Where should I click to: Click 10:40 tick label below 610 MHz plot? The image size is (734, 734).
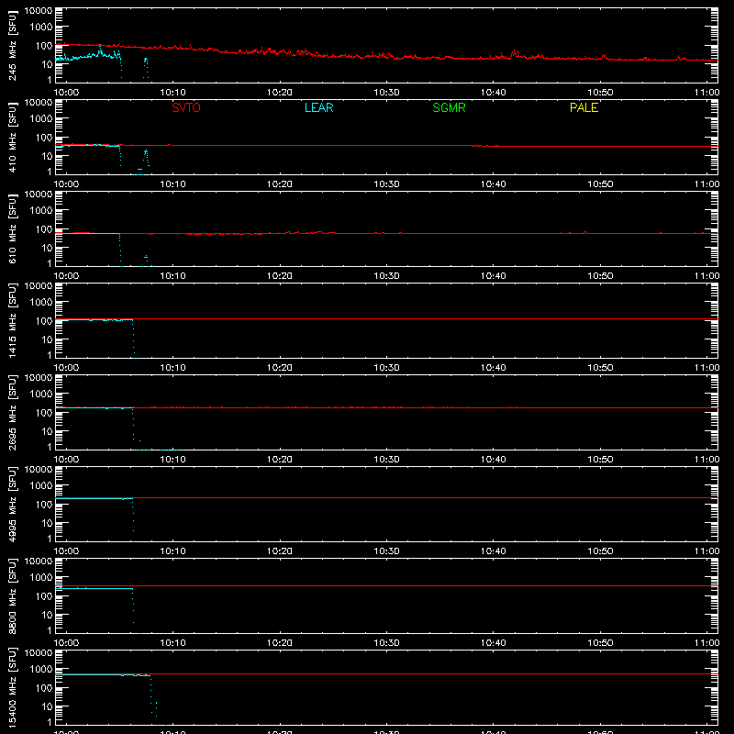tap(494, 276)
